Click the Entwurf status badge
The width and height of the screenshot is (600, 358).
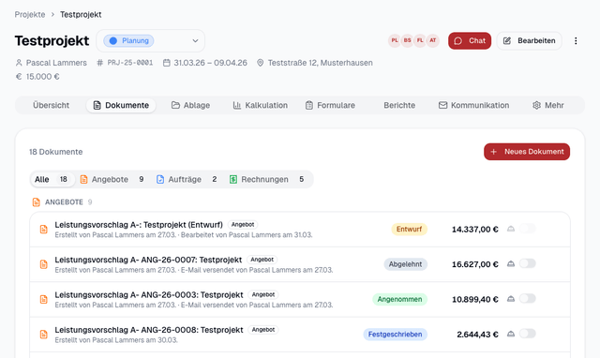pyautogui.click(x=409, y=229)
